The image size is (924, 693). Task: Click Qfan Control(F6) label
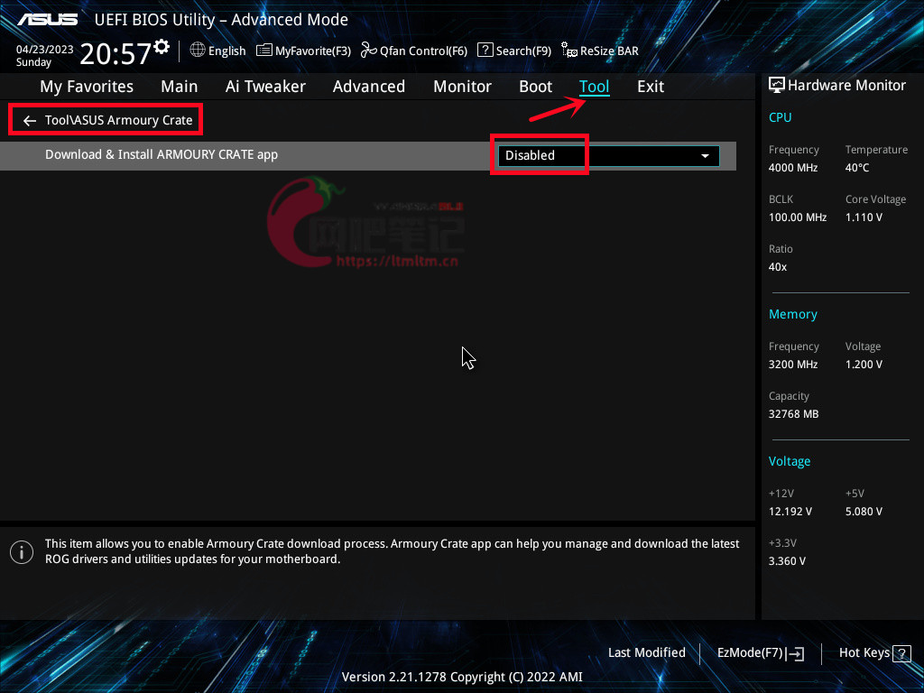click(423, 51)
